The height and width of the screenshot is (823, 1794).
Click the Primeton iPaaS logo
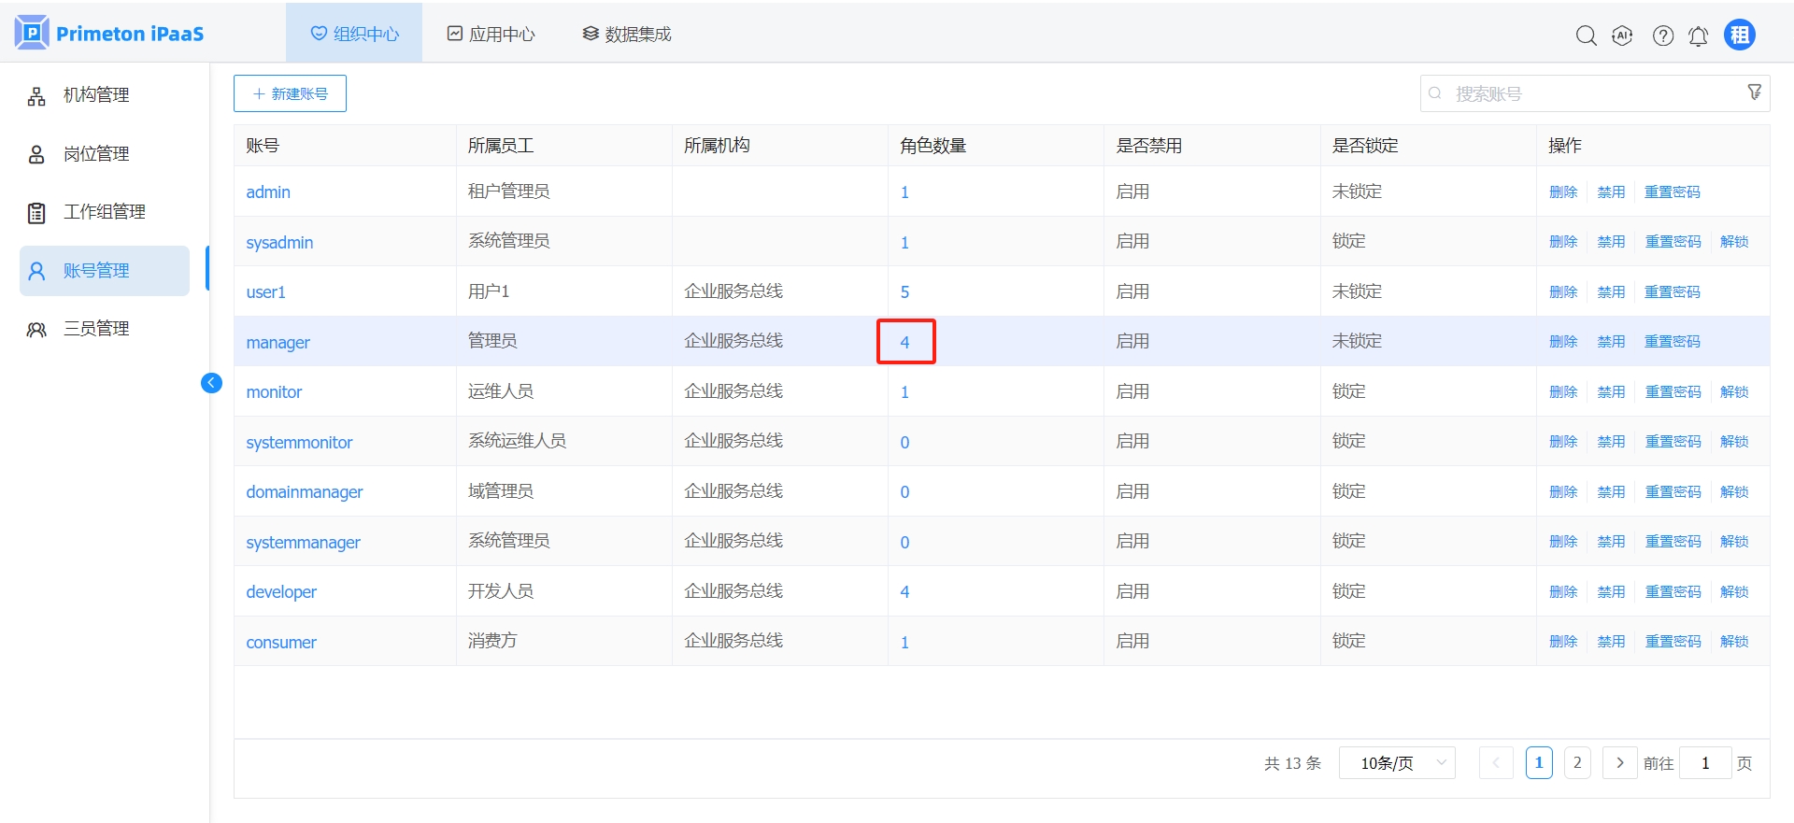[109, 34]
